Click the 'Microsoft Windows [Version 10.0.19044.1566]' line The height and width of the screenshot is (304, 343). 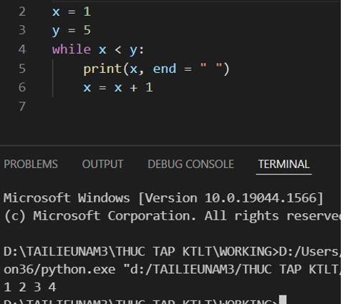point(163,198)
